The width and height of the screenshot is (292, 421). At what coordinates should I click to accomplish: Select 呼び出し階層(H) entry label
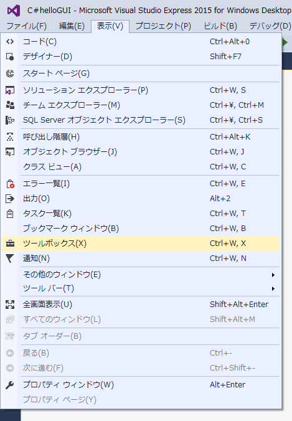pos(51,136)
